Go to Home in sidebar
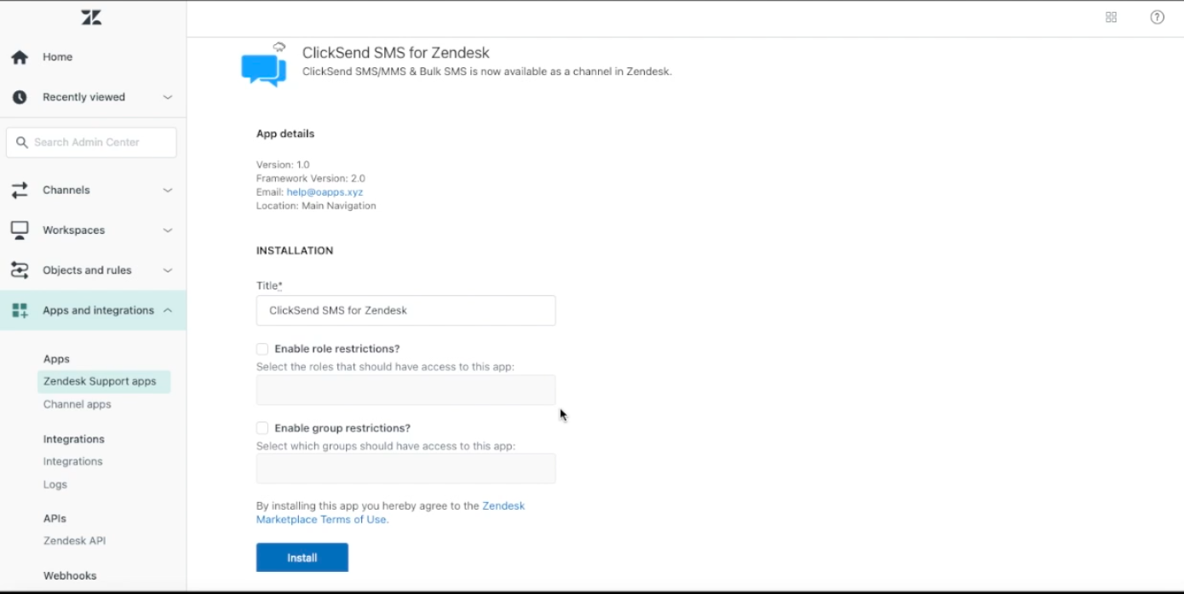 (58, 57)
